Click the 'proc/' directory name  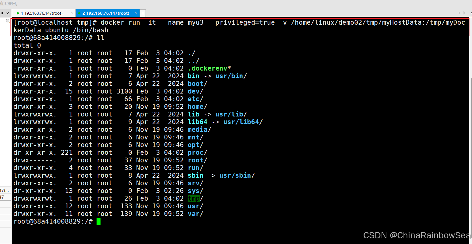197,152
